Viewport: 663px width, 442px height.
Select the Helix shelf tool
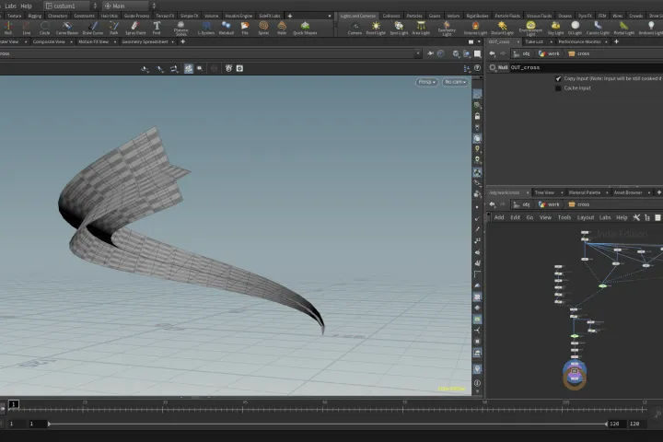pyautogui.click(x=282, y=28)
